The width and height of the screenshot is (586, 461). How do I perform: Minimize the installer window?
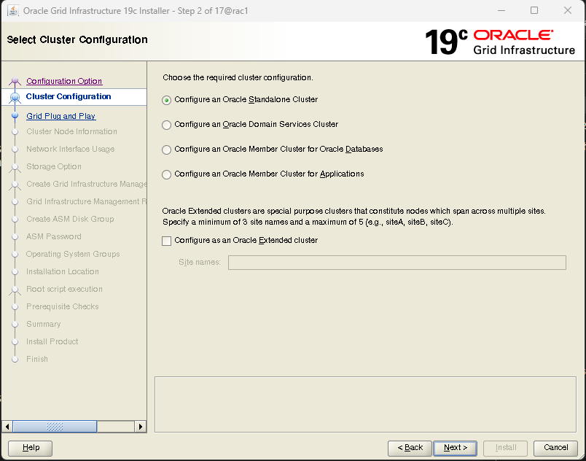pos(501,10)
